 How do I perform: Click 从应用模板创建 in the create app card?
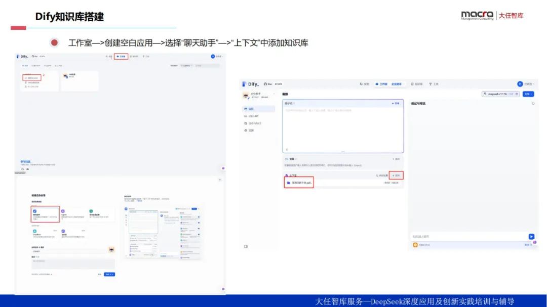click(32, 82)
